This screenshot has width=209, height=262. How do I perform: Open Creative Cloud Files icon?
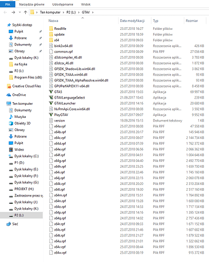pos(9,86)
